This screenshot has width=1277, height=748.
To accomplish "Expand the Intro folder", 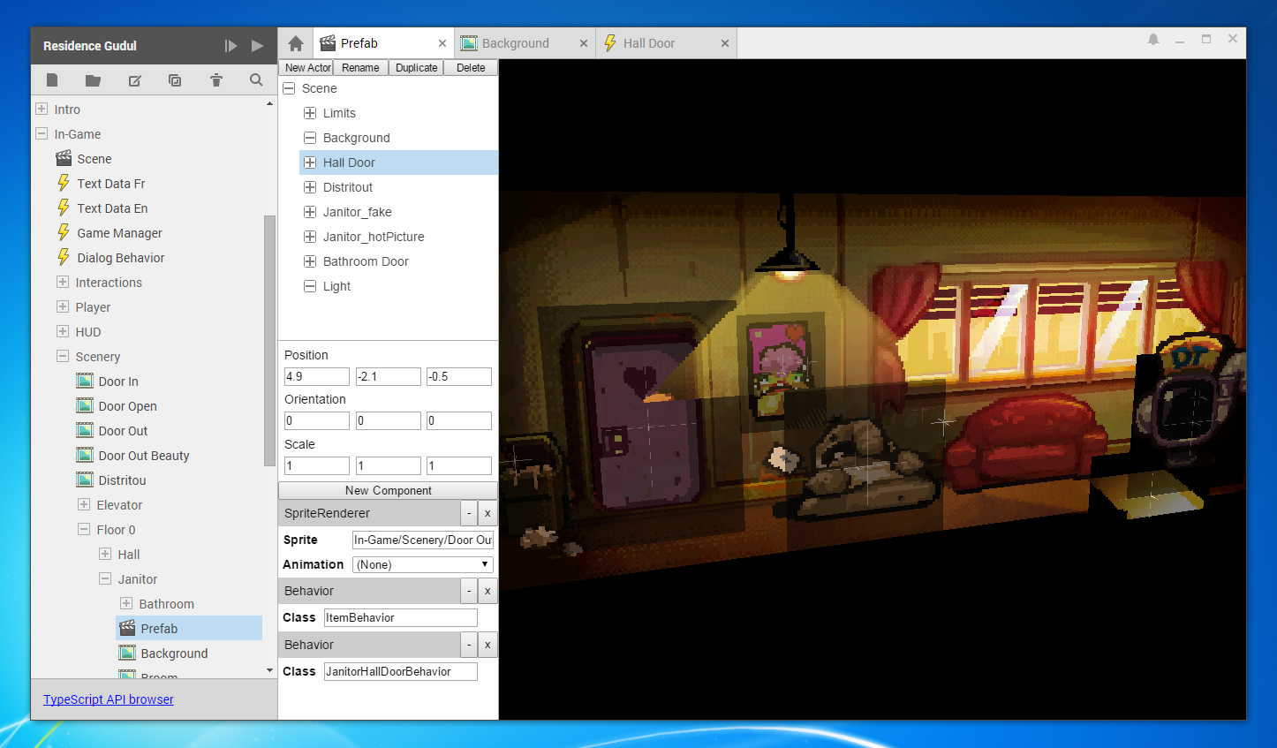I will pyautogui.click(x=42, y=110).
